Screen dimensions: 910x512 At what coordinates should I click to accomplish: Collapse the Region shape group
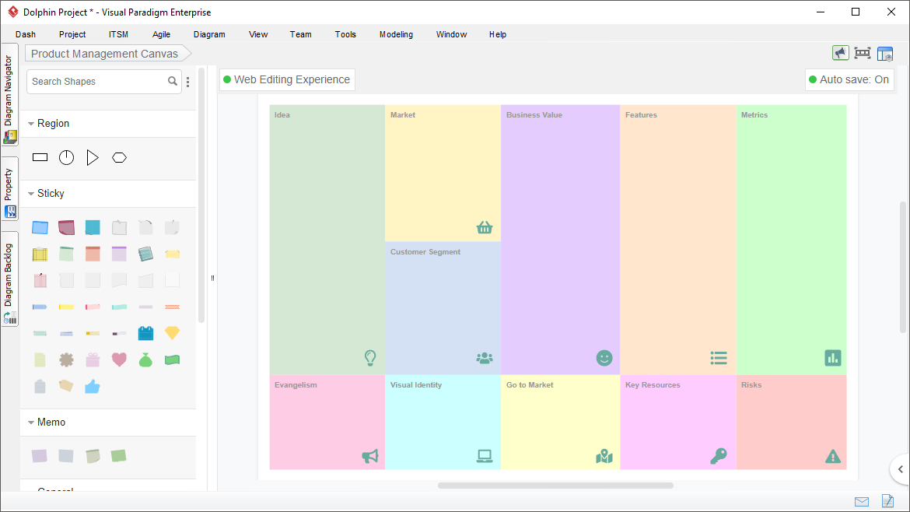click(x=31, y=124)
